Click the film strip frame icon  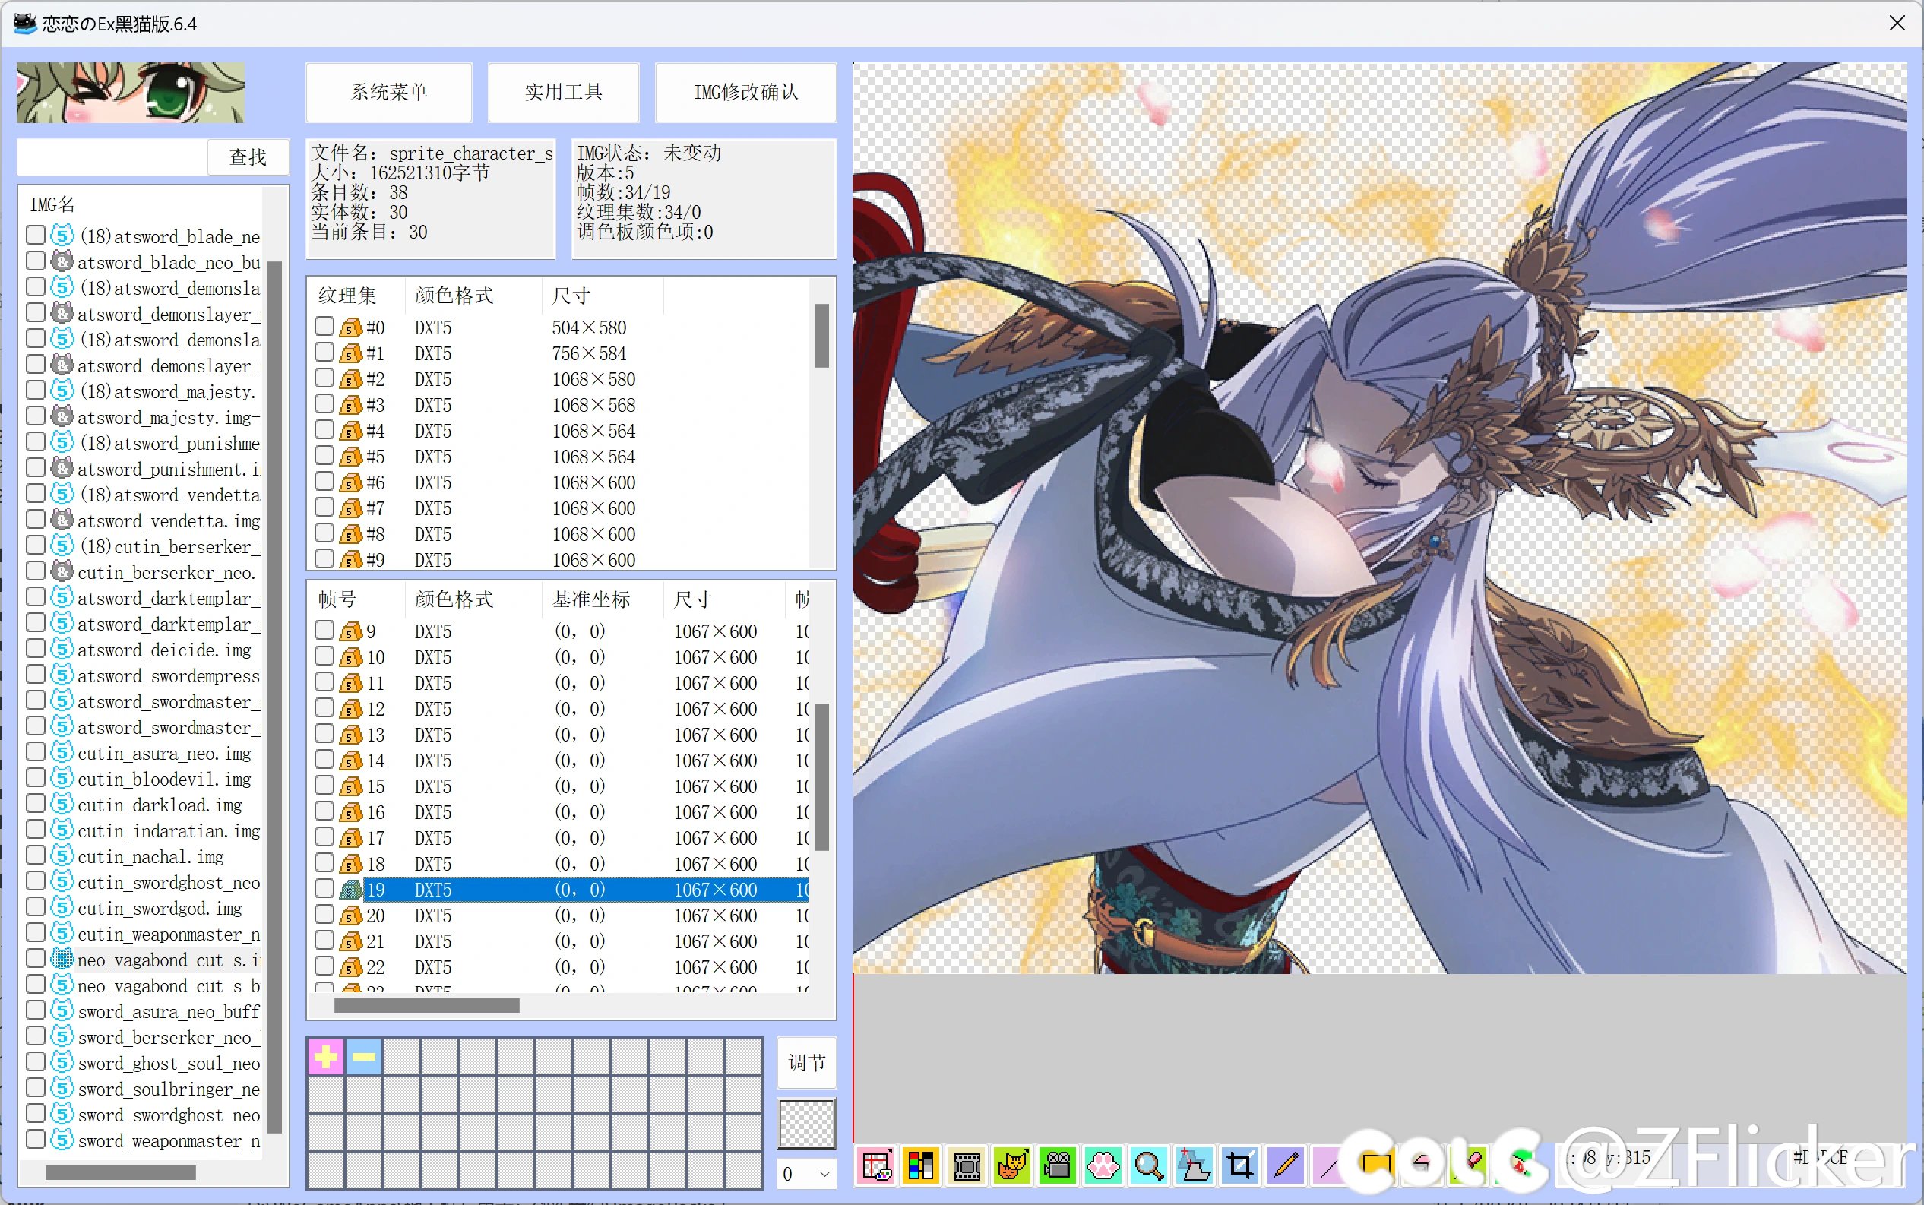click(x=967, y=1165)
